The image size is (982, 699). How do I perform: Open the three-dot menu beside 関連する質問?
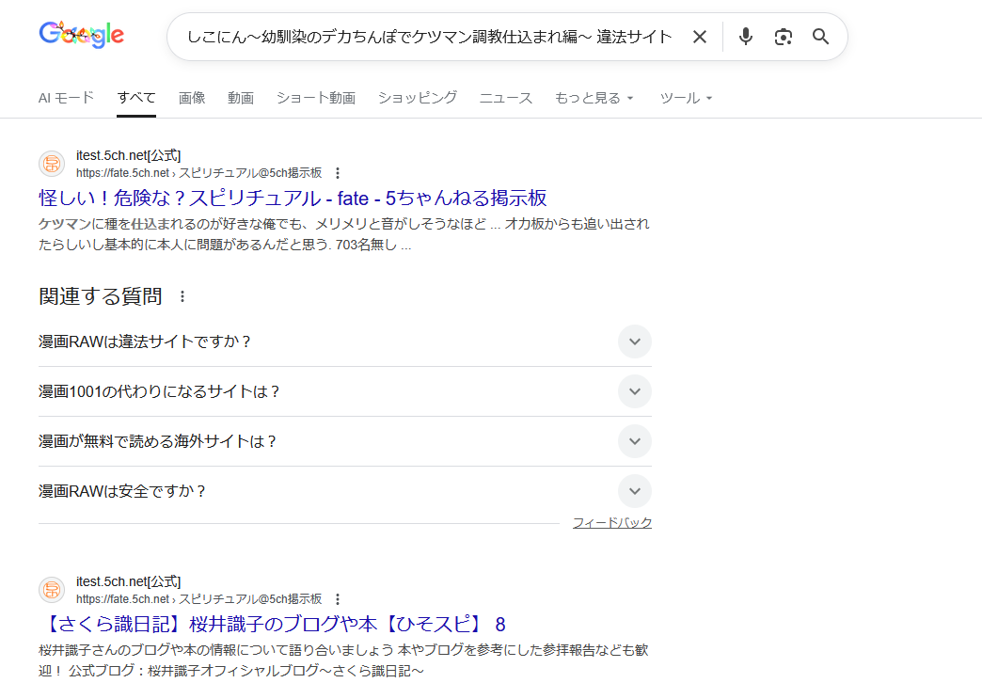pos(182,297)
